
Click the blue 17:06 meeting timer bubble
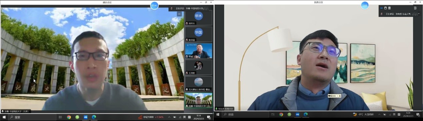point(365,6)
